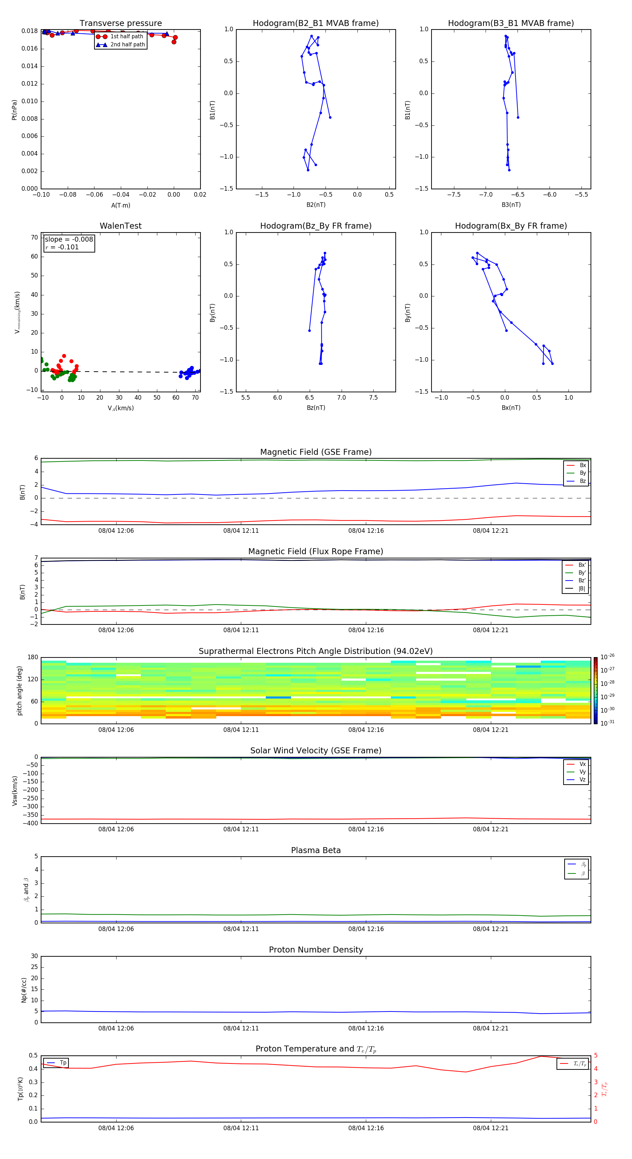Select the "r = -0.101" annotation
Viewport: 632px width, 1159px height.
click(x=62, y=247)
